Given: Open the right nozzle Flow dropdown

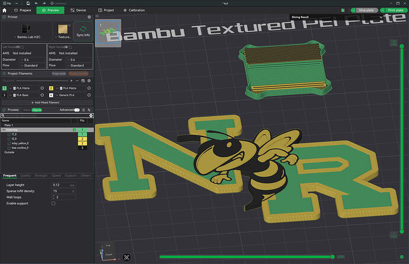Looking at the screenshot, I should [x=79, y=65].
